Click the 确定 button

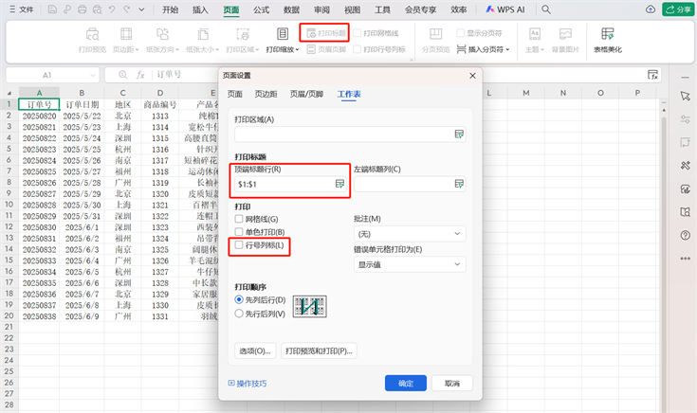coord(405,384)
